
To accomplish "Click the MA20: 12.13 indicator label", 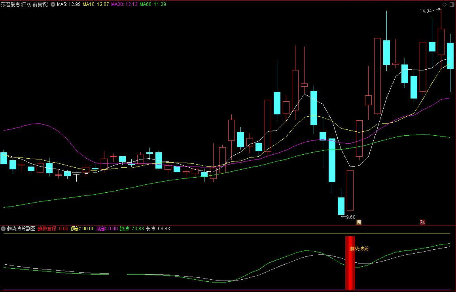I will (x=124, y=4).
